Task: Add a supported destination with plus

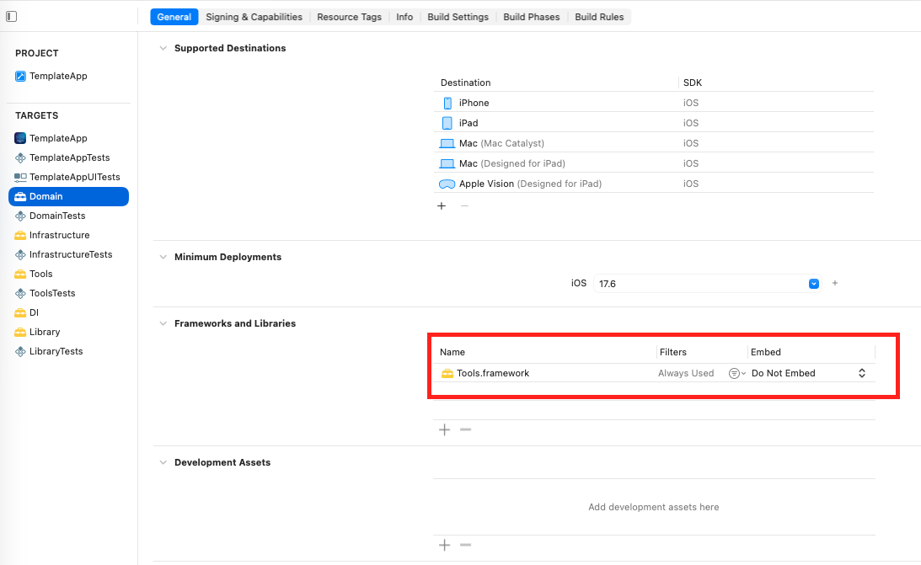Action: click(x=442, y=206)
